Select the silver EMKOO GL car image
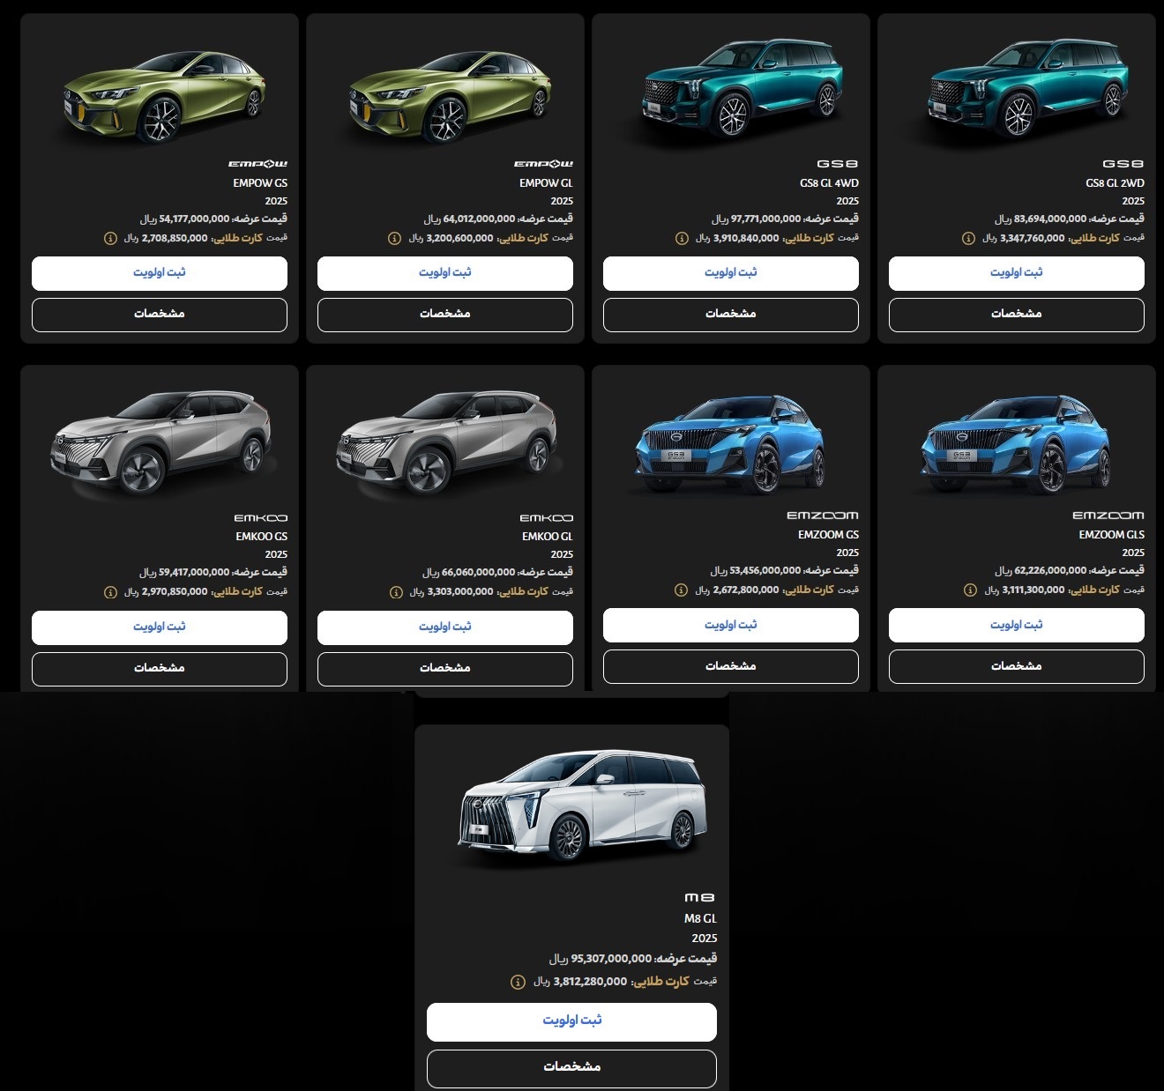This screenshot has height=1091, width=1164. click(447, 442)
